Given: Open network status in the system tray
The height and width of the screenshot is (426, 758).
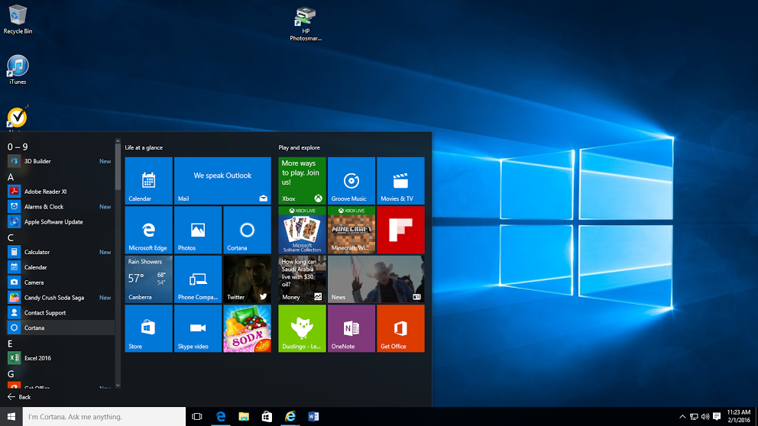Looking at the screenshot, I should (694, 416).
